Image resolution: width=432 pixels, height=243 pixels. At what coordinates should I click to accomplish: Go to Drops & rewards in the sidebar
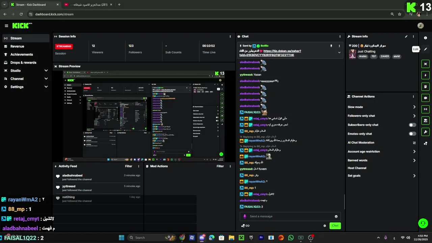(26, 62)
